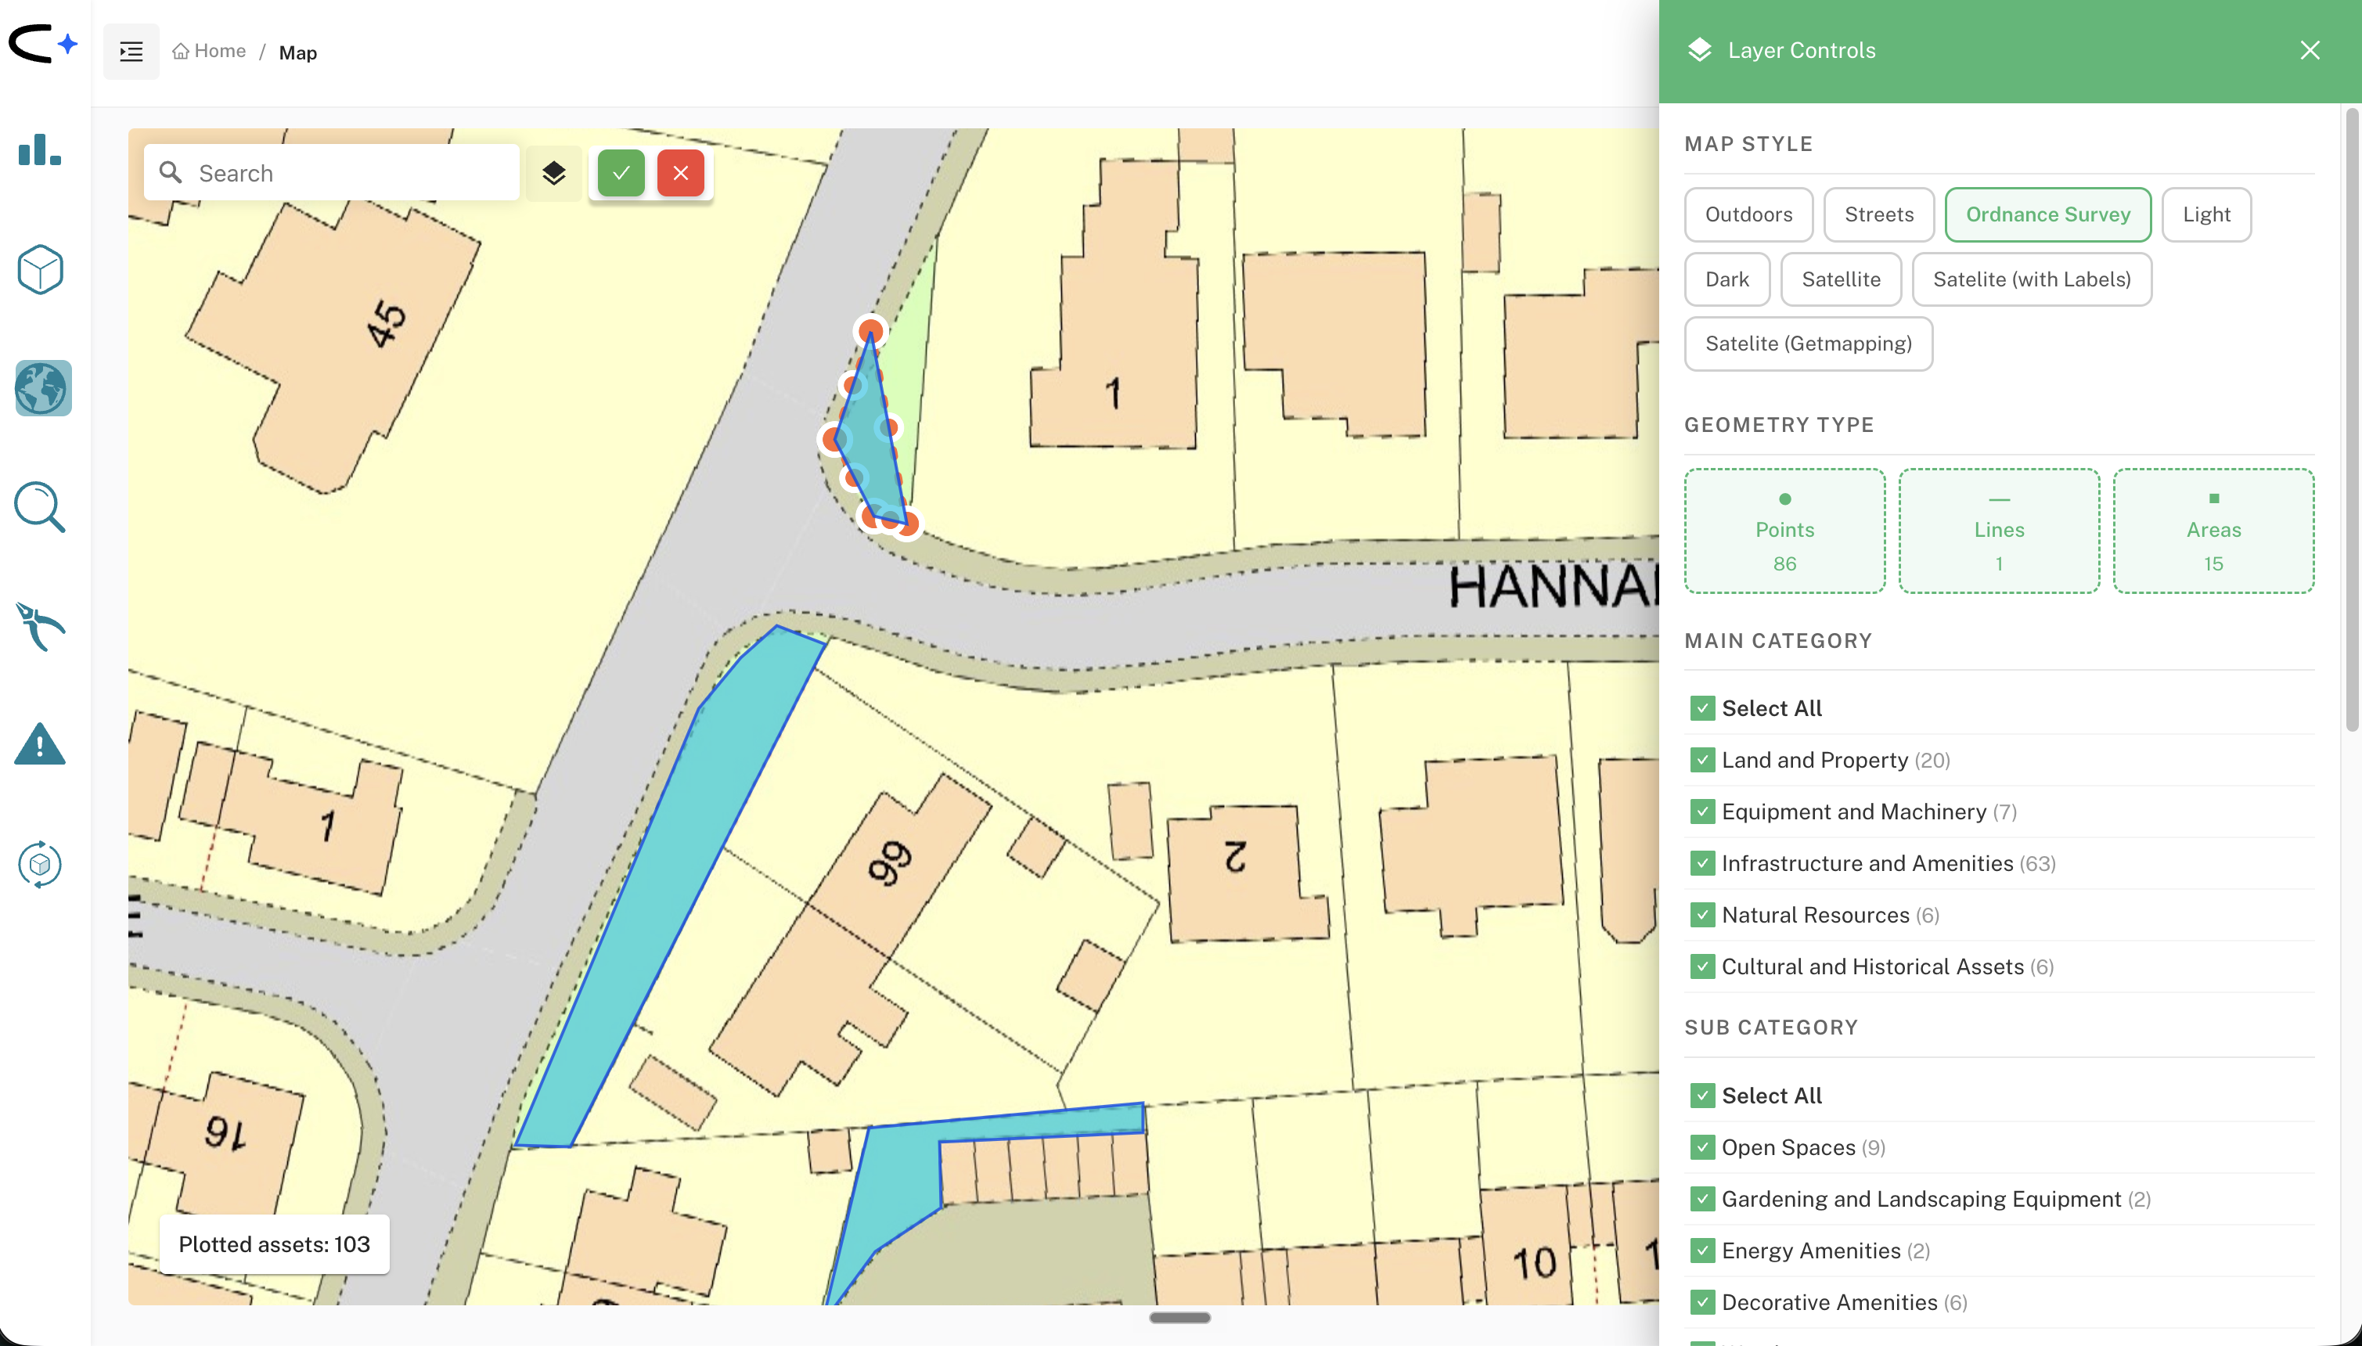Image resolution: width=2362 pixels, height=1346 pixels.
Task: Select the Ordnance Survey map style
Action: (x=2047, y=214)
